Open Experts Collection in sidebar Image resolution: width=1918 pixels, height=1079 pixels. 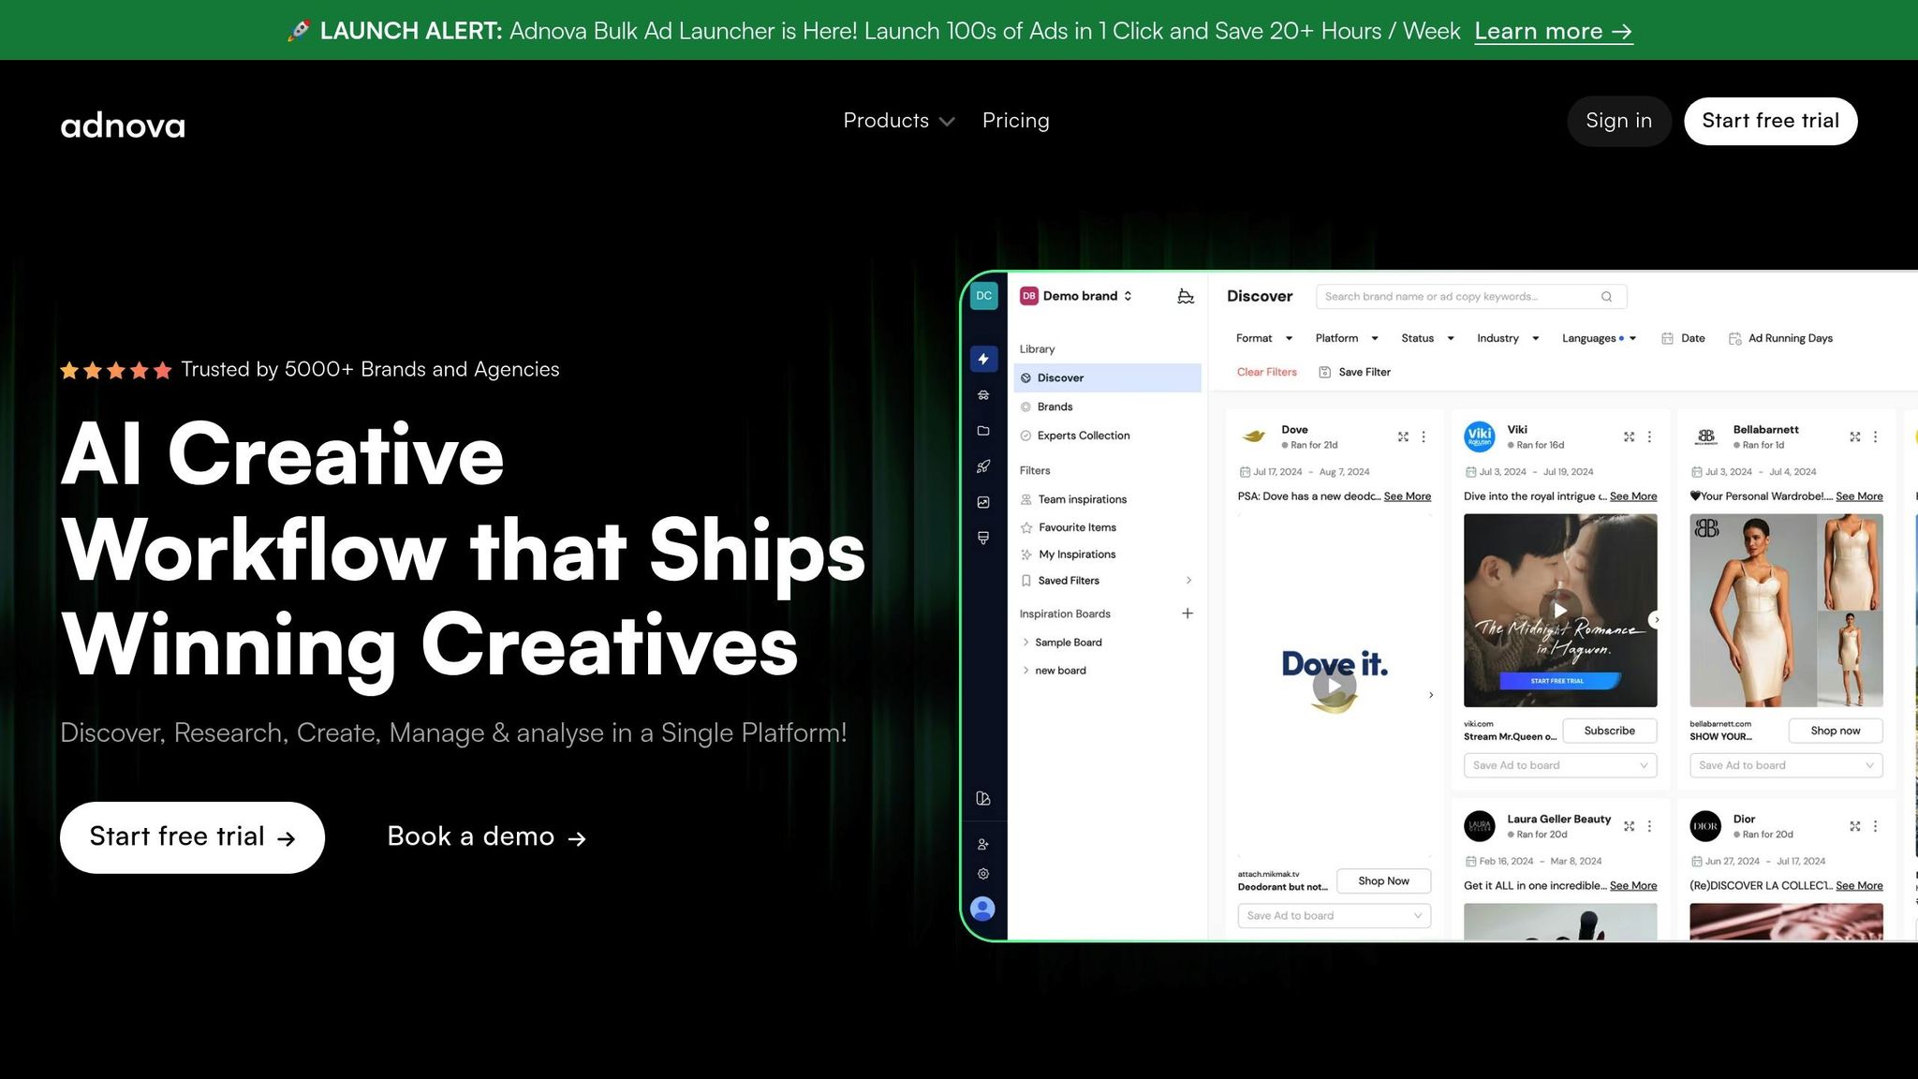(x=1083, y=436)
